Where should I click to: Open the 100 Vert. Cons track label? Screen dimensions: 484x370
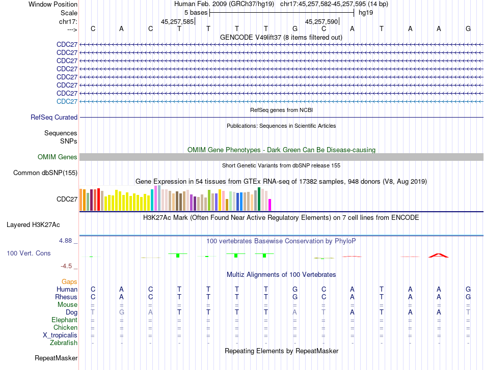click(29, 253)
